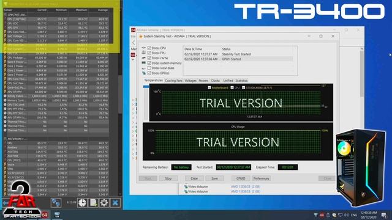This screenshot has width=392, height=220.
Task: Uncheck Stress CPU
Action: [x=149, y=48]
